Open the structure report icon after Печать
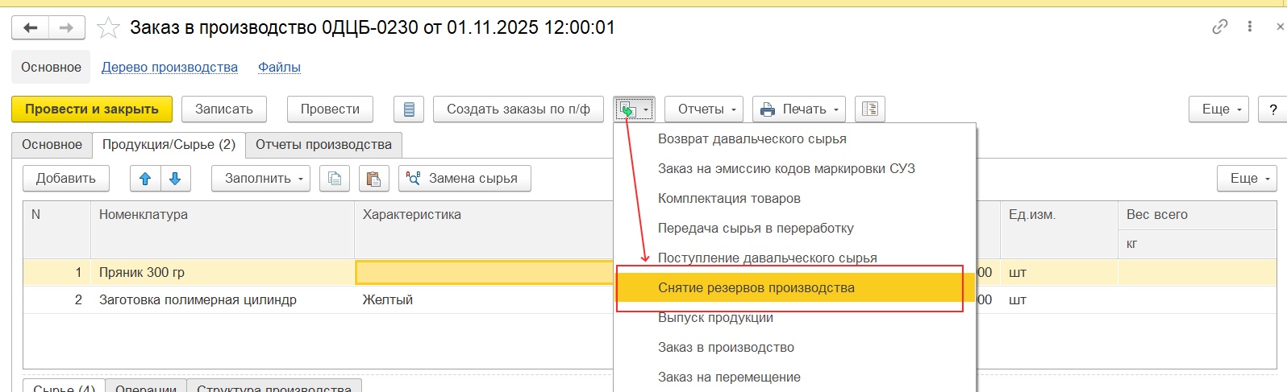Viewport: 1287px width, 392px height. 870,109
